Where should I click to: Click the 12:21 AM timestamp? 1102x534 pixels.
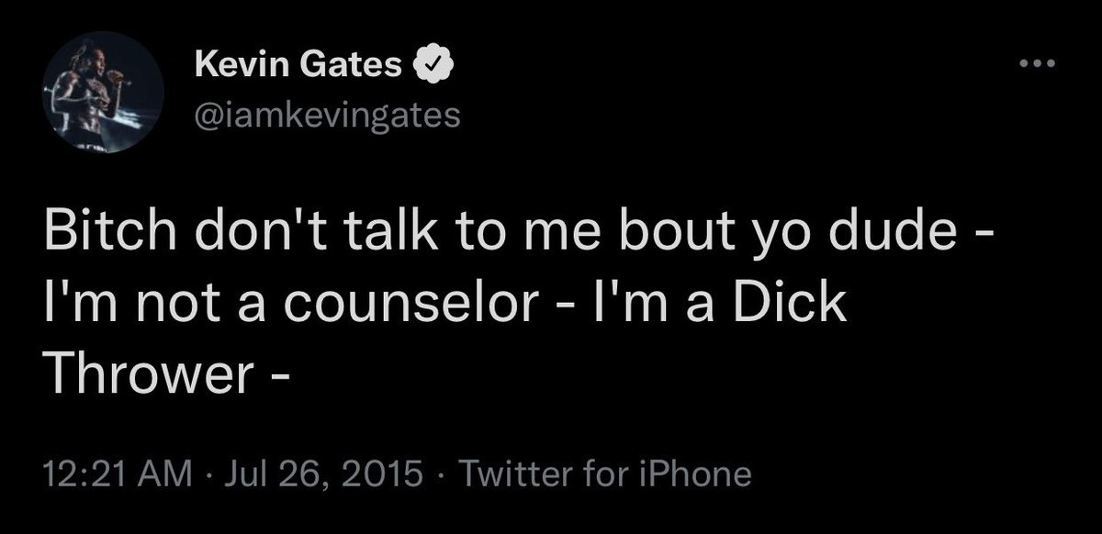pyautogui.click(x=118, y=474)
